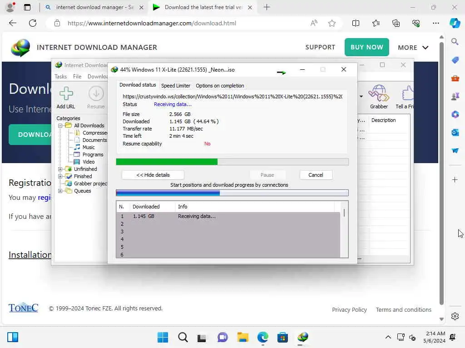
Task: Click the Resume toolbar icon in IDM
Action: [96, 93]
